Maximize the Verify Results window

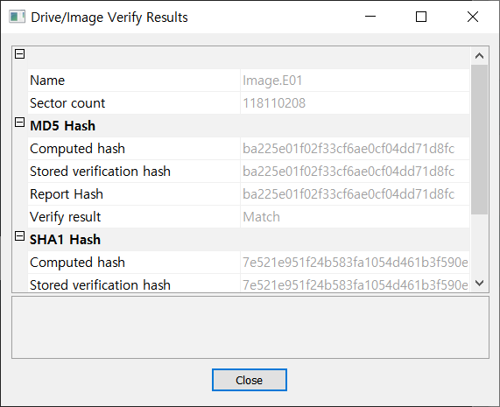pos(421,17)
